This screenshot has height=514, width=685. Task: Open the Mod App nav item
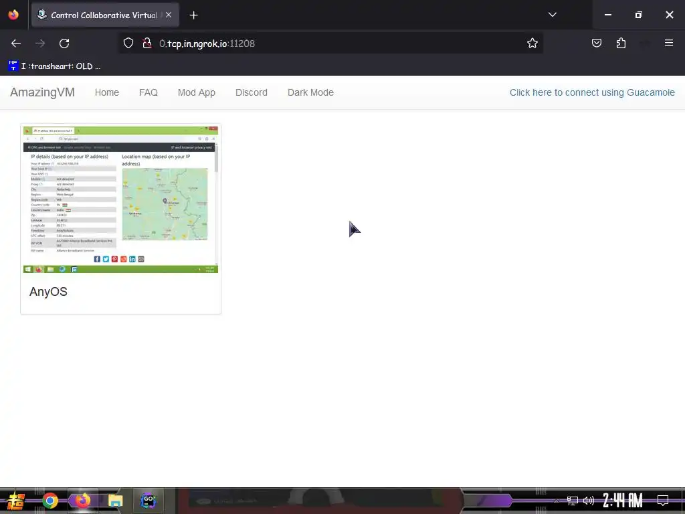coord(197,92)
